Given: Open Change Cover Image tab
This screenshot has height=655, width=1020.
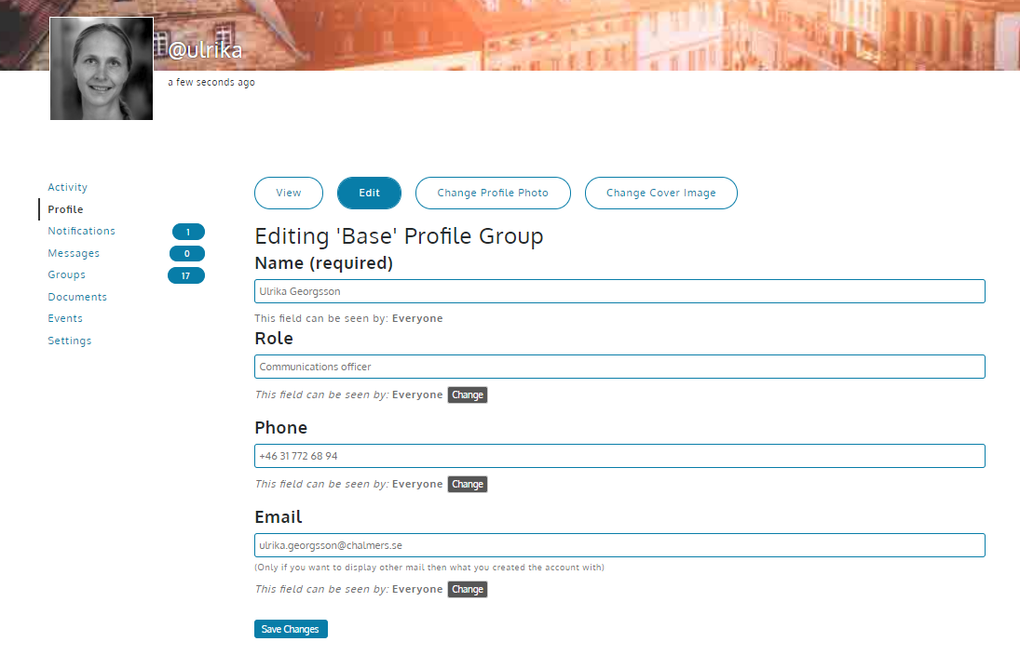Looking at the screenshot, I should [661, 193].
